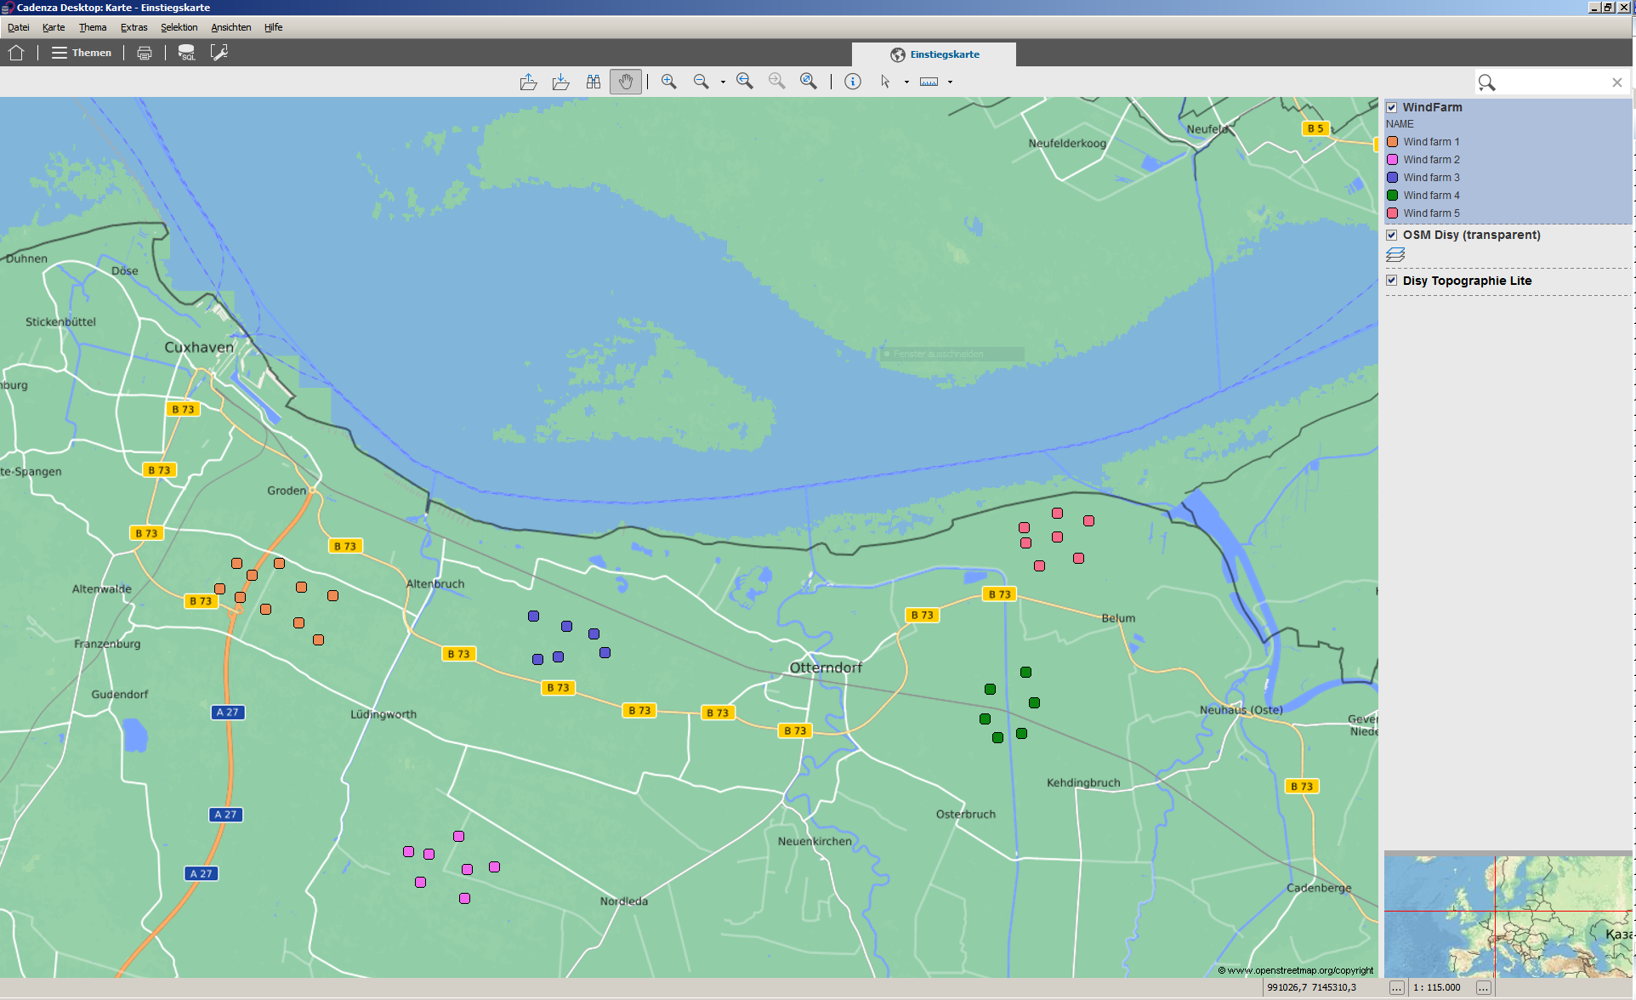Click the info/identify tool icon
This screenshot has width=1636, height=1000.
[x=849, y=82]
